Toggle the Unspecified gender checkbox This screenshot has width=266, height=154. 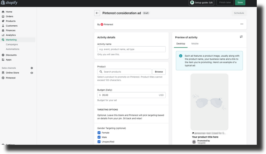(99, 142)
